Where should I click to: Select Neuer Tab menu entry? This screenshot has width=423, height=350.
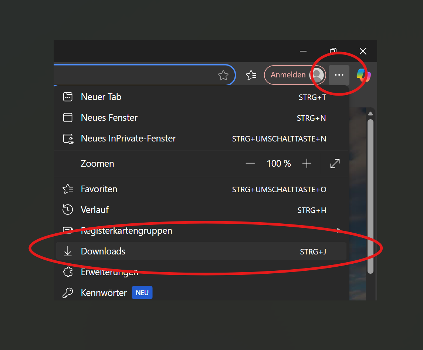click(x=101, y=97)
